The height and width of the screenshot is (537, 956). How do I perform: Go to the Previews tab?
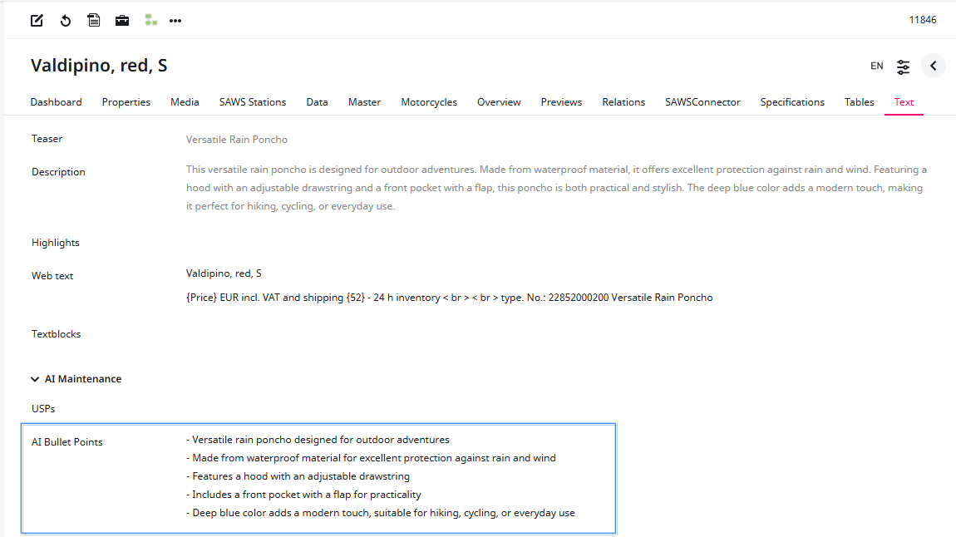(561, 102)
